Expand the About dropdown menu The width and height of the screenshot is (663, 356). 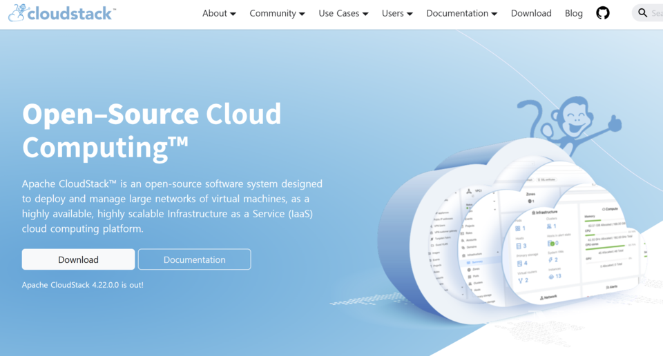219,13
